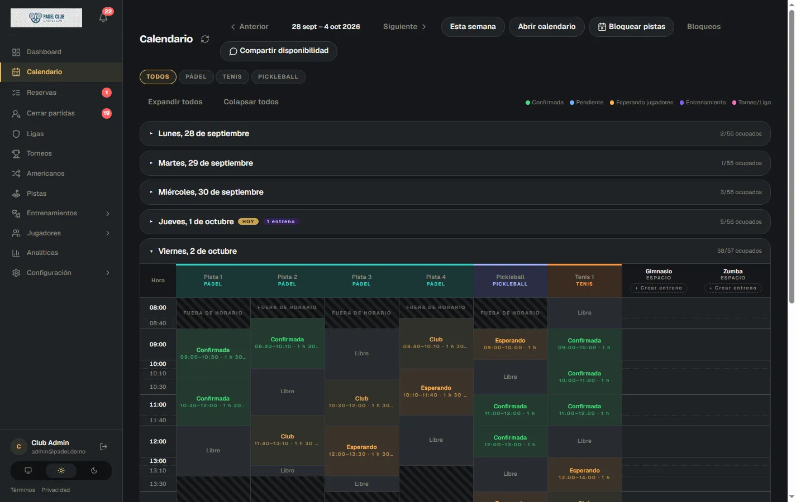Expand the Configuración submenu
Screen dimensions: 796x502
coord(108,273)
